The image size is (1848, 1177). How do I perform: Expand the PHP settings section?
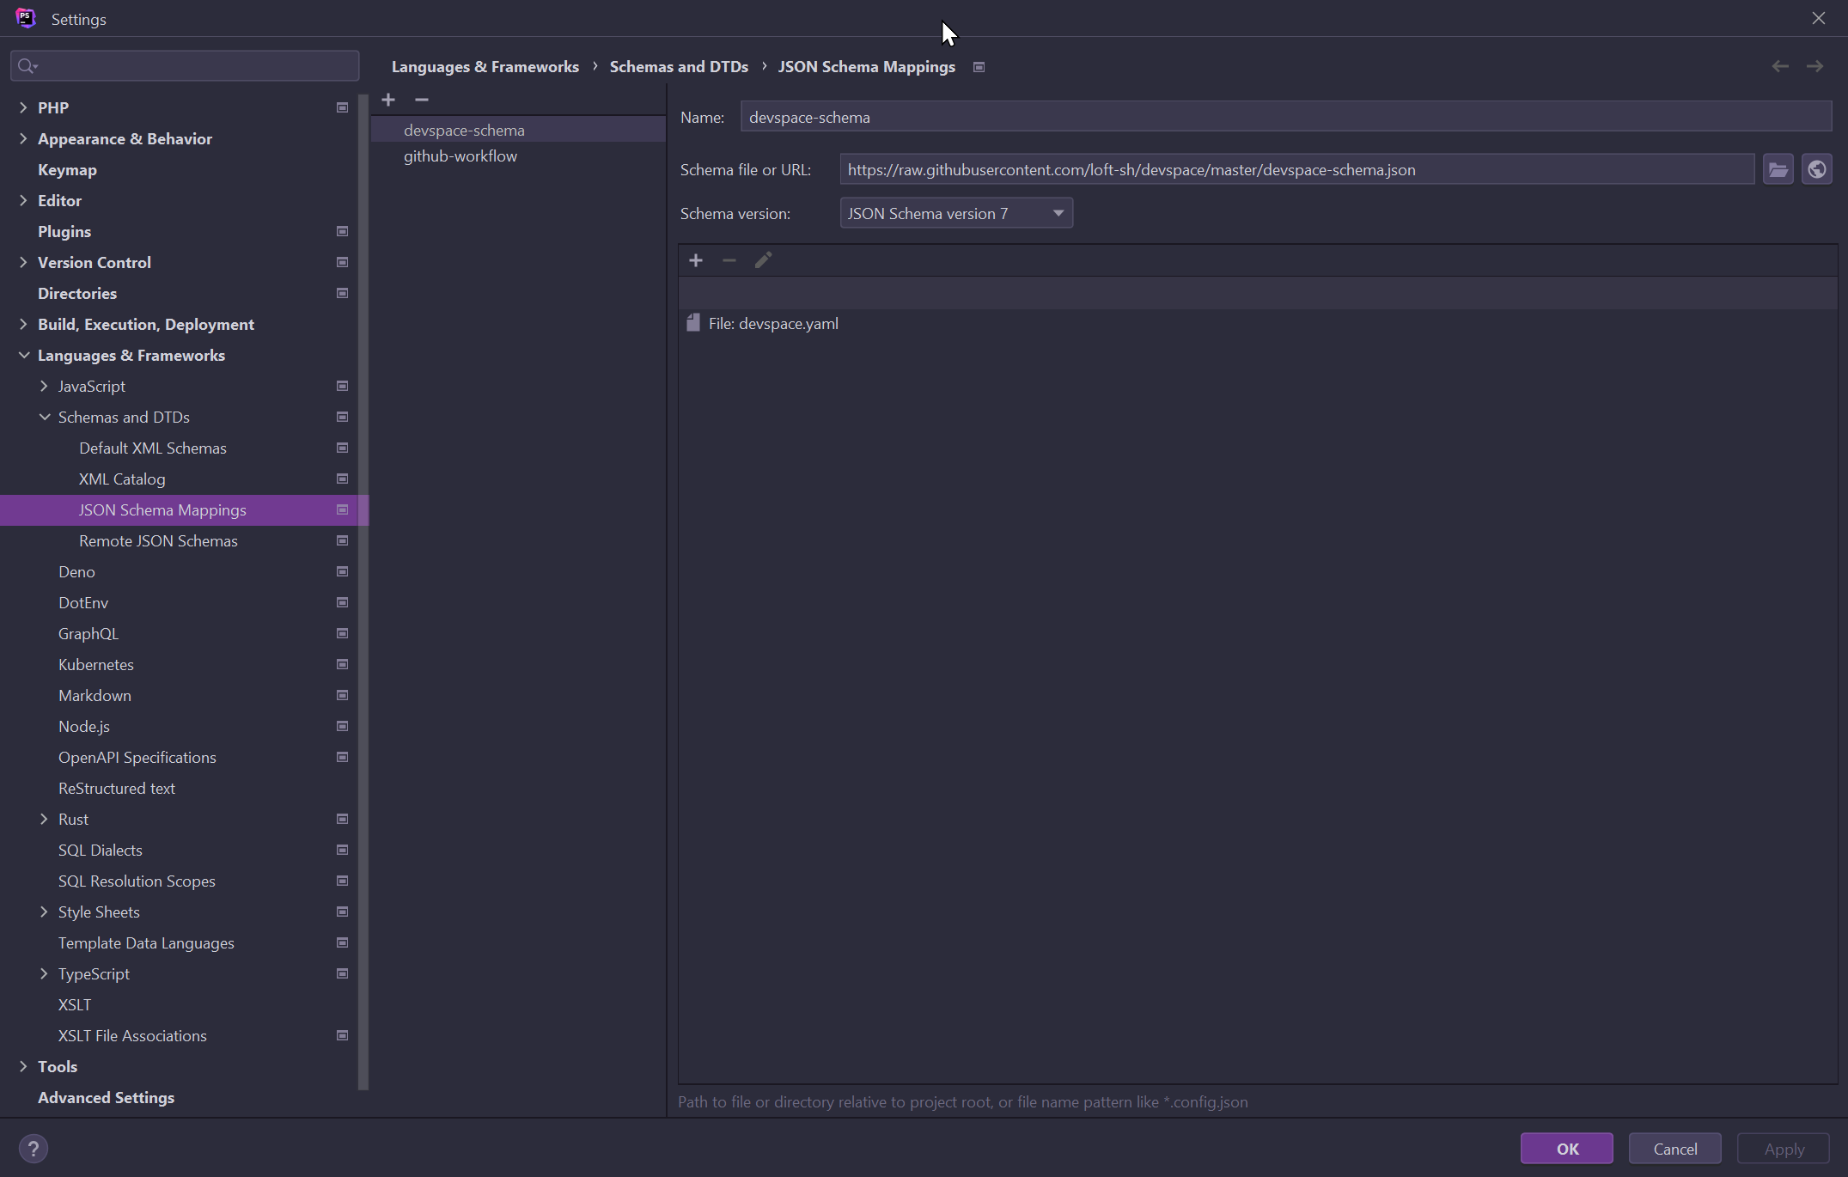pyautogui.click(x=23, y=107)
